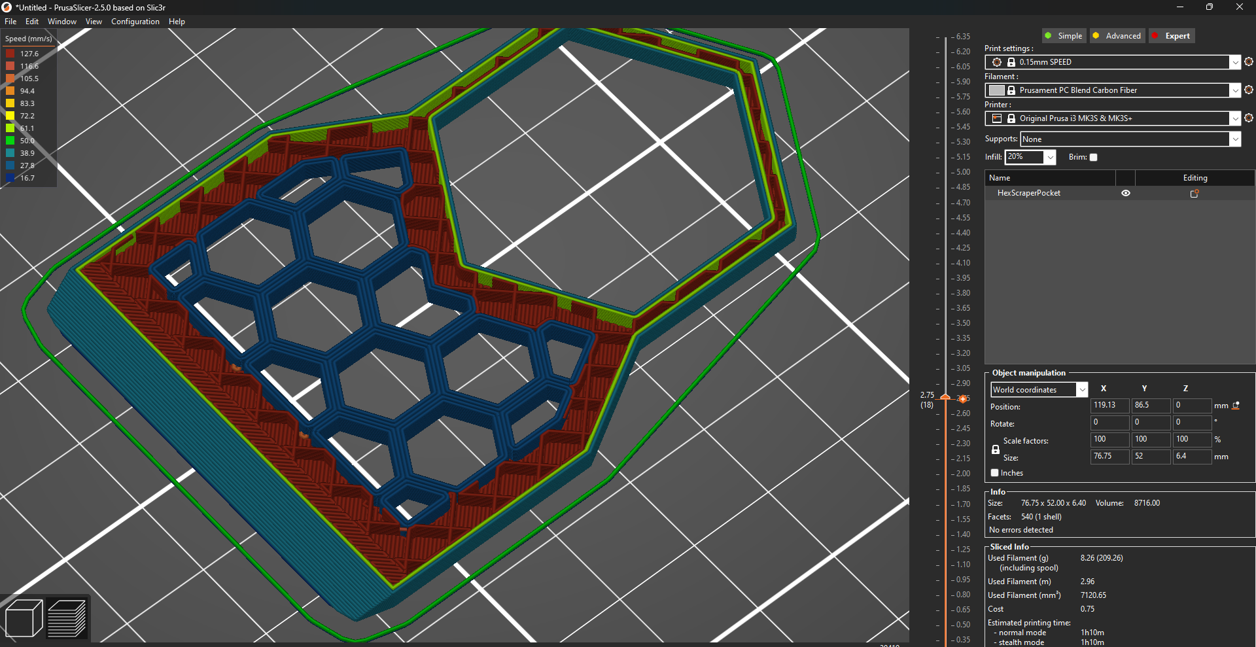
Task: Open the World coordinates dropdown
Action: 1081,389
